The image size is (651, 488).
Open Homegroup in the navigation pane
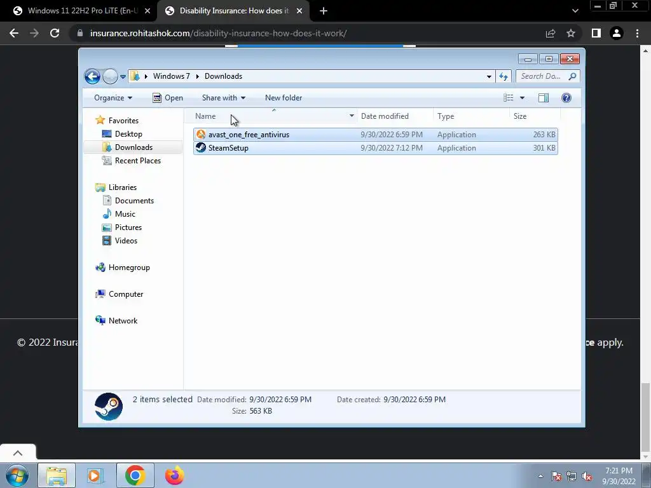[129, 268]
